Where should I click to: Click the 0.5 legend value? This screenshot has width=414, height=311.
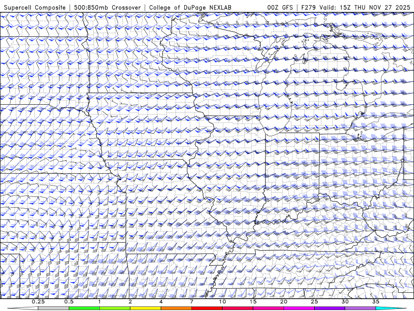(69, 302)
